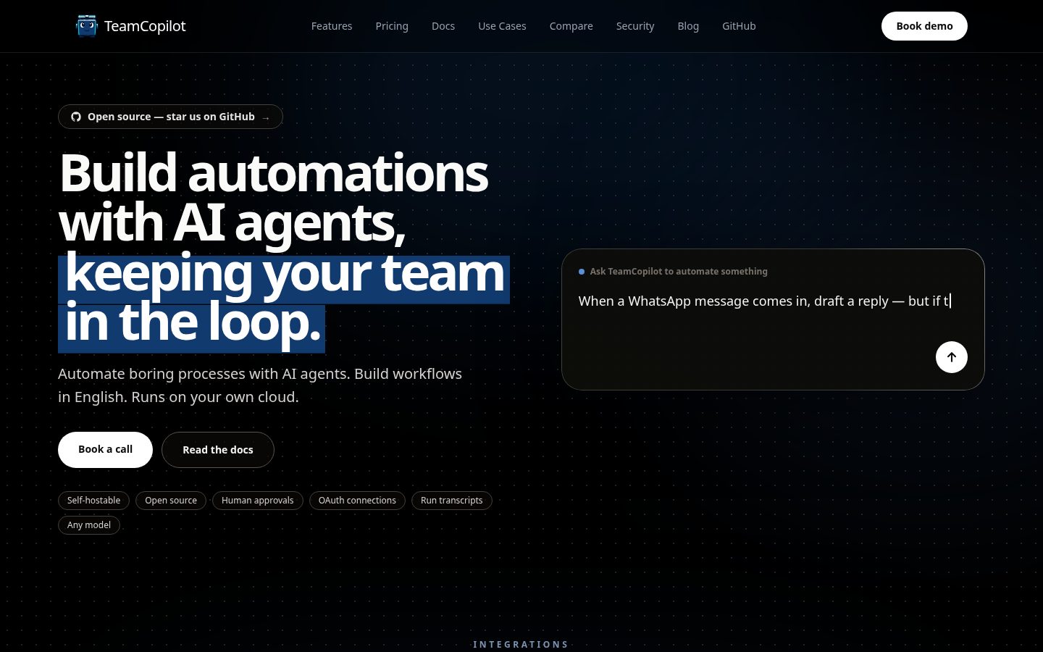1043x652 pixels.
Task: Click the 'Automate boring processes' subheading text
Action: 260,385
